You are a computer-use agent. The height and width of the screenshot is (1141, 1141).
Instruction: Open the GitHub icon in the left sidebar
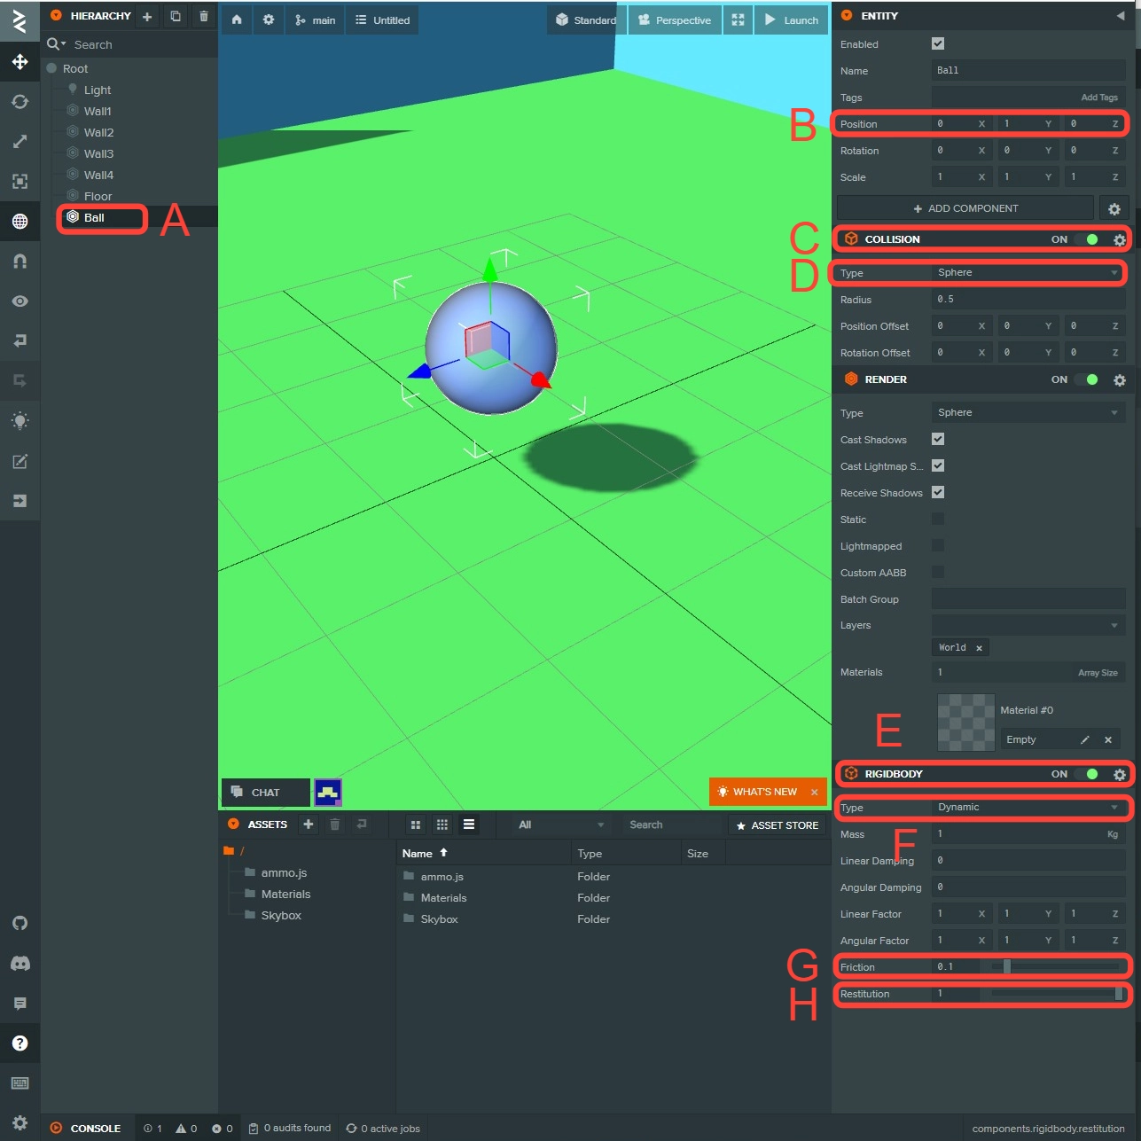[20, 923]
